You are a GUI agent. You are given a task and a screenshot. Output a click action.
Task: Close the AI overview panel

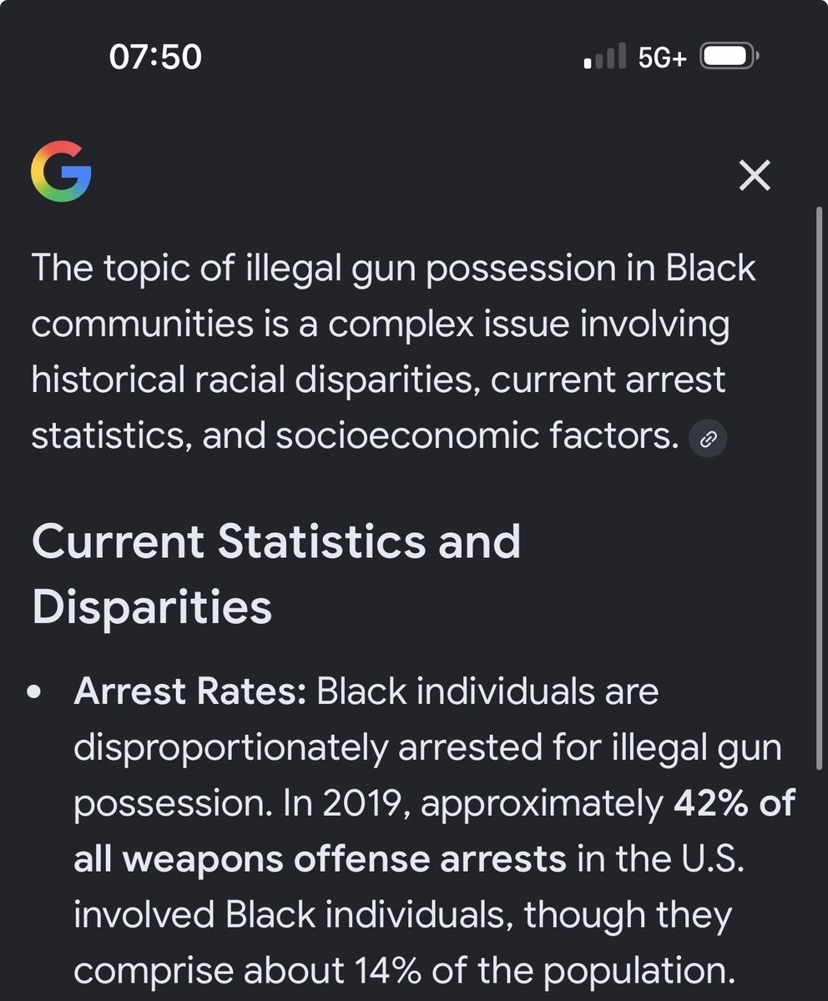click(755, 175)
